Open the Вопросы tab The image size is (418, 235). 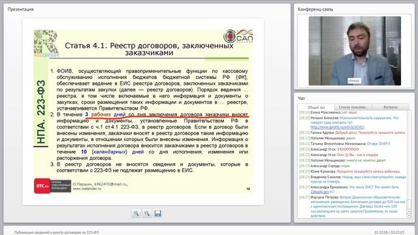click(x=391, y=107)
